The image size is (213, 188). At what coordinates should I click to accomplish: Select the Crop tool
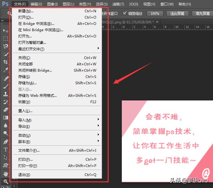[6, 62]
